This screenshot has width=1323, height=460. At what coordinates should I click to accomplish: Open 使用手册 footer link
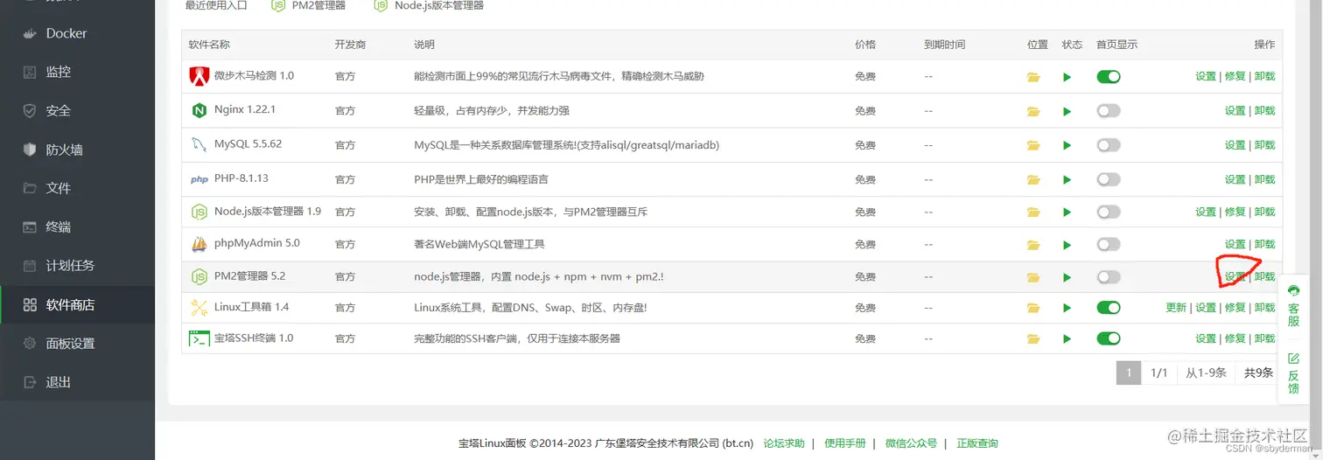pos(845,443)
